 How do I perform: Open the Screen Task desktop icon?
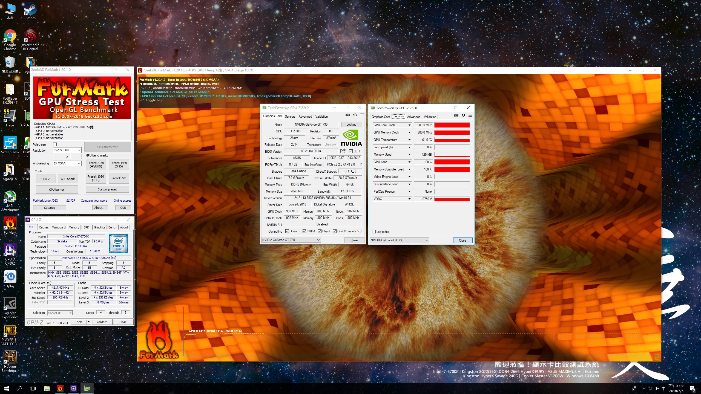[10, 145]
